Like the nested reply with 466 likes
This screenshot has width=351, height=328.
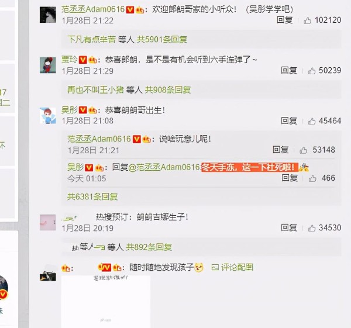click(x=312, y=178)
